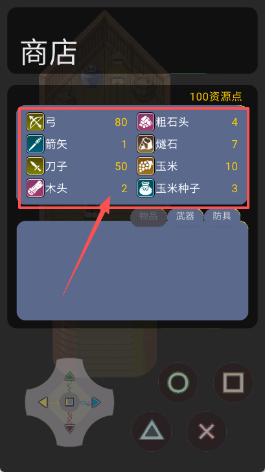
Task: Tap the D-pad right blue arrow
Action: 96,403
